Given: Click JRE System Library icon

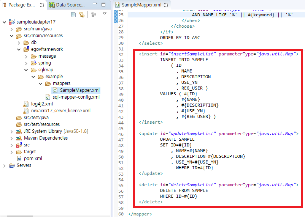Looking at the screenshot, I should (x=19, y=131).
